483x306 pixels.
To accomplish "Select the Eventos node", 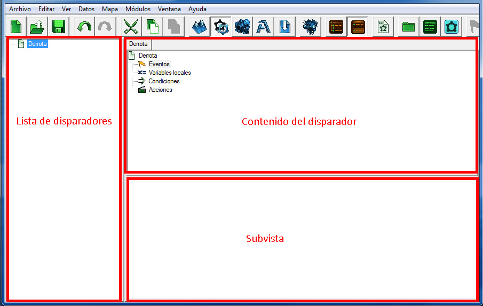I will coord(159,64).
